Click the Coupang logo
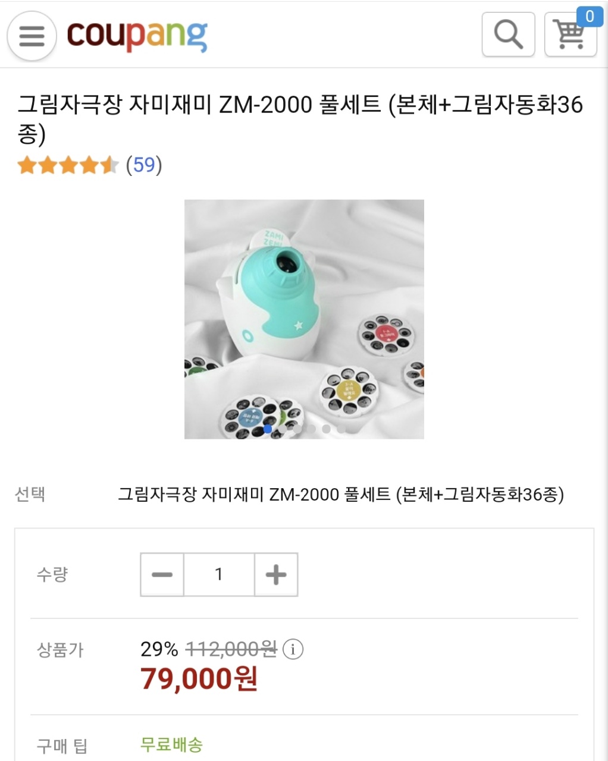This screenshot has height=761, width=608. [137, 36]
